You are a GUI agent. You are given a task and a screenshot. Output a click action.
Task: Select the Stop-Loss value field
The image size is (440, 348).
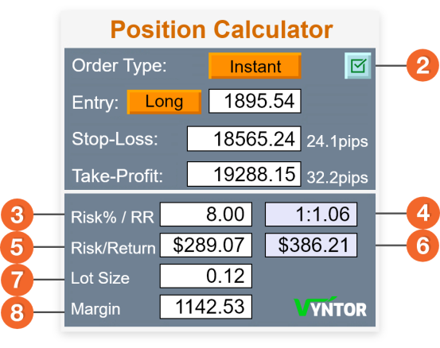click(x=244, y=139)
